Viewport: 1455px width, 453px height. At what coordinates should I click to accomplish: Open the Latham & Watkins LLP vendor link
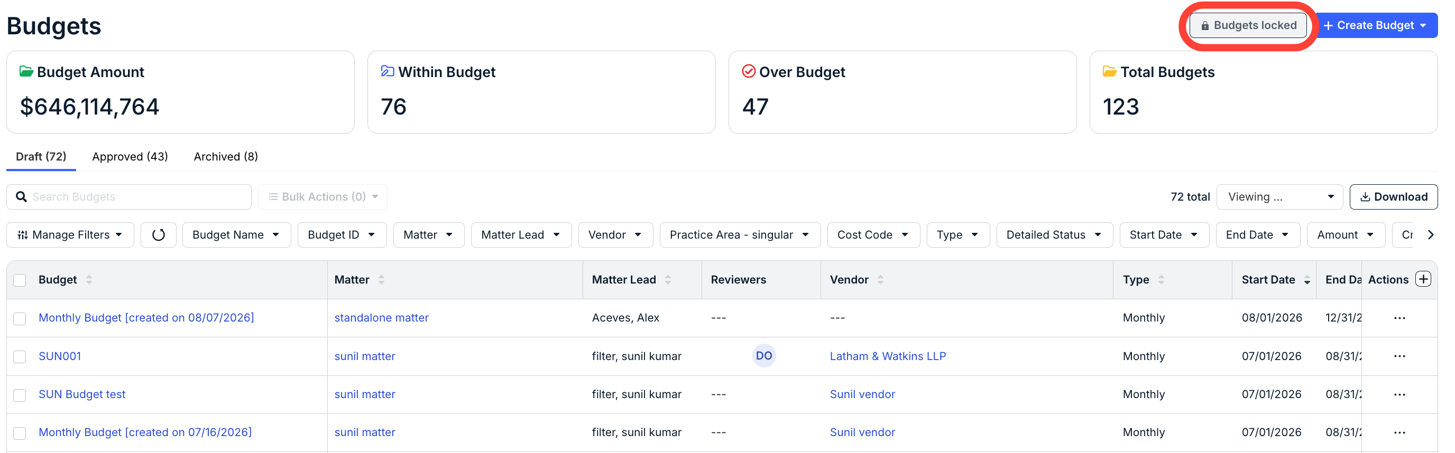887,356
